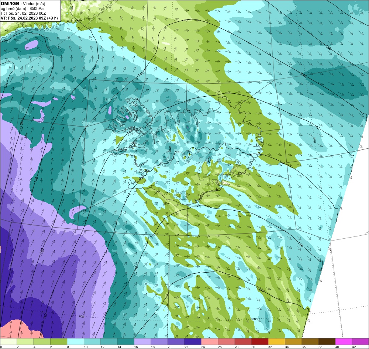The width and height of the screenshot is (369, 349).
Task: Click the golden yellow 32–34 m/s legend swatch
Action: (276, 342)
